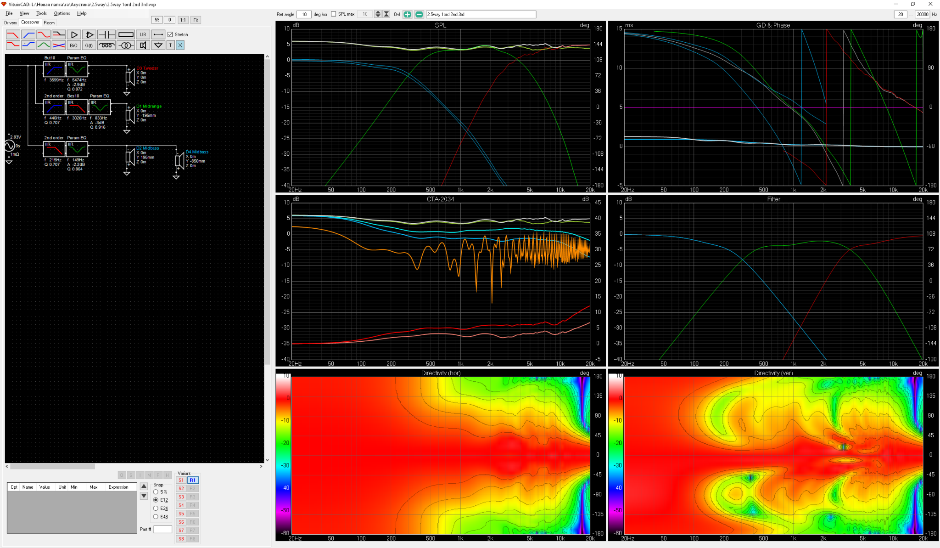Add an operational amplifier block
The height and width of the screenshot is (548, 940).
pyautogui.click(x=89, y=34)
